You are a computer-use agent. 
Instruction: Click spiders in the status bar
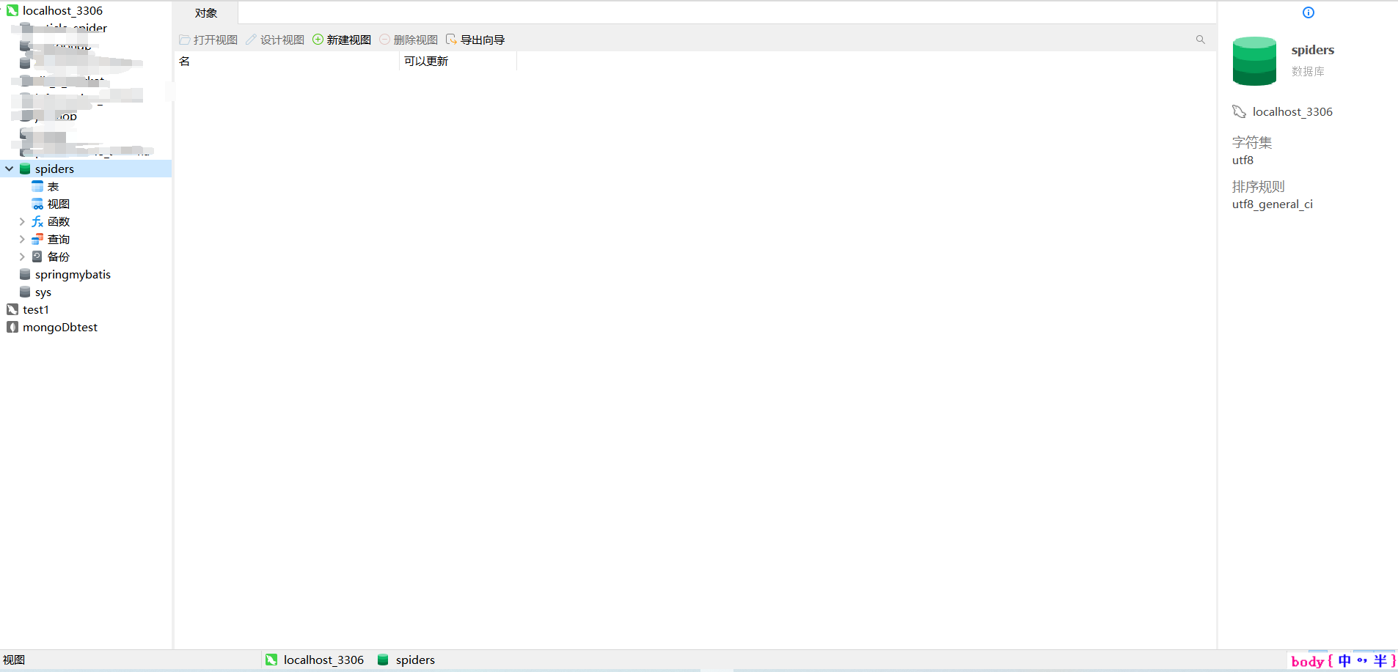[x=415, y=660]
